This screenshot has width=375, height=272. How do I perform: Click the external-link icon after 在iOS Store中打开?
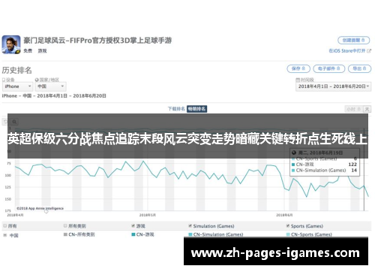[369, 51]
